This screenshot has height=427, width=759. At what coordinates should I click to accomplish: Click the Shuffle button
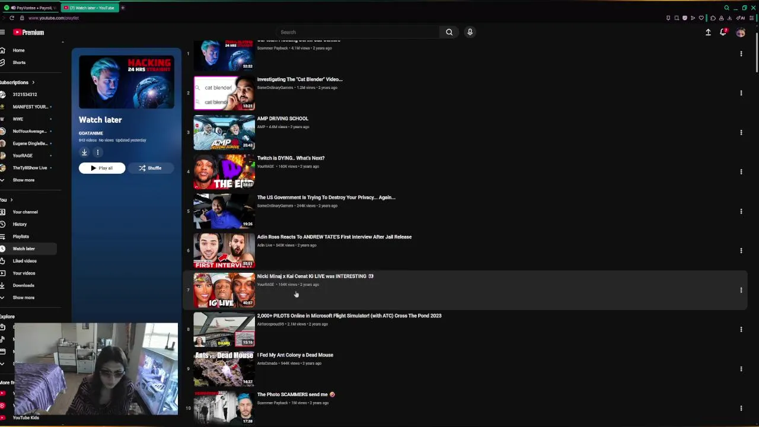click(x=151, y=168)
